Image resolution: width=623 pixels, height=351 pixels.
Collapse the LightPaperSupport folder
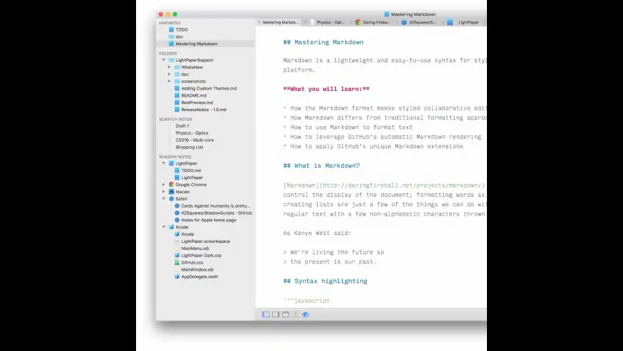(x=164, y=60)
